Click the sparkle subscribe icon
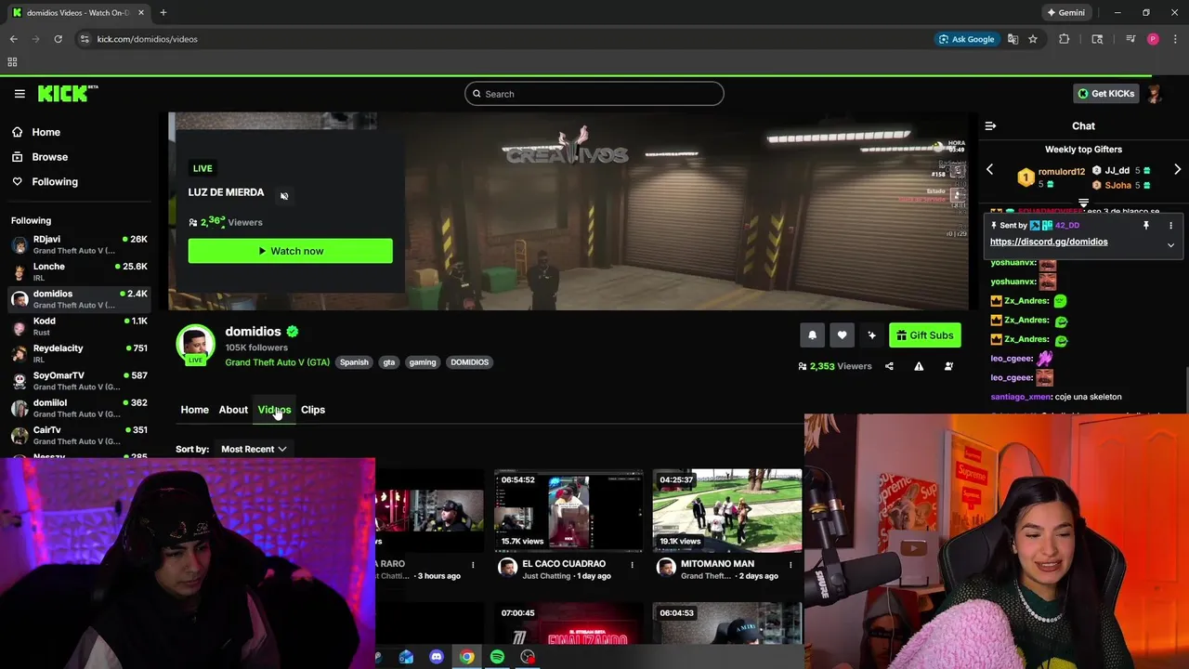 (871, 335)
